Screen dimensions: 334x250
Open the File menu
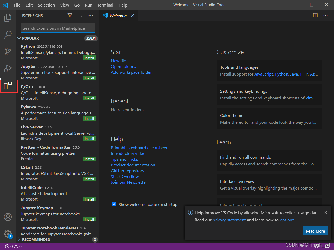point(17,5)
